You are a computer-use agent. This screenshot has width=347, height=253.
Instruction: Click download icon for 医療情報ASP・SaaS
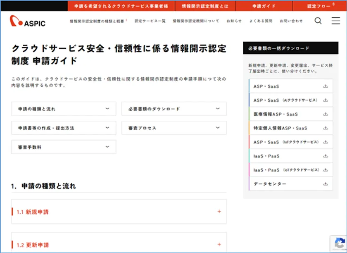pos(326,114)
